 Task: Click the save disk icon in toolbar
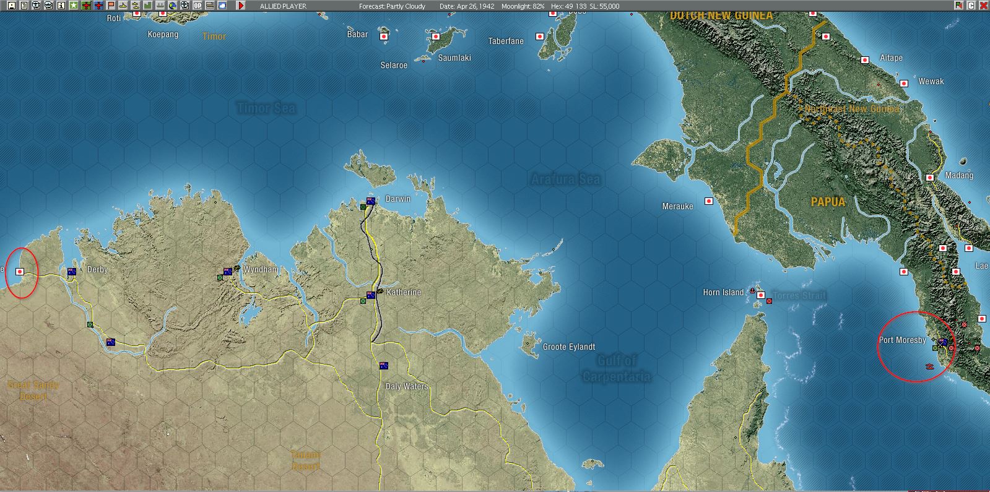[x=12, y=6]
